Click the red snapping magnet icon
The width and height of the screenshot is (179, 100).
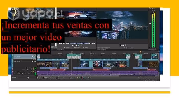pyautogui.click(x=82, y=78)
